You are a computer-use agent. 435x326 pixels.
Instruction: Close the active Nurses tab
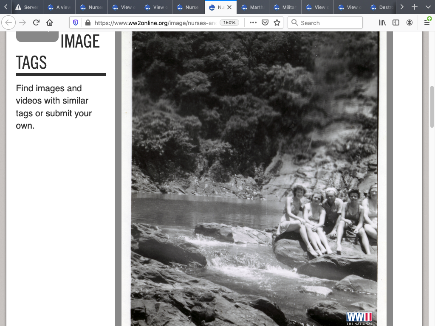(x=230, y=7)
